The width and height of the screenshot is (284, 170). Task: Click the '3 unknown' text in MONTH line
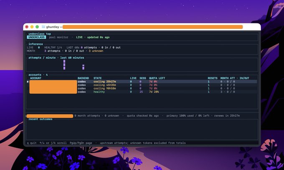click(96, 51)
